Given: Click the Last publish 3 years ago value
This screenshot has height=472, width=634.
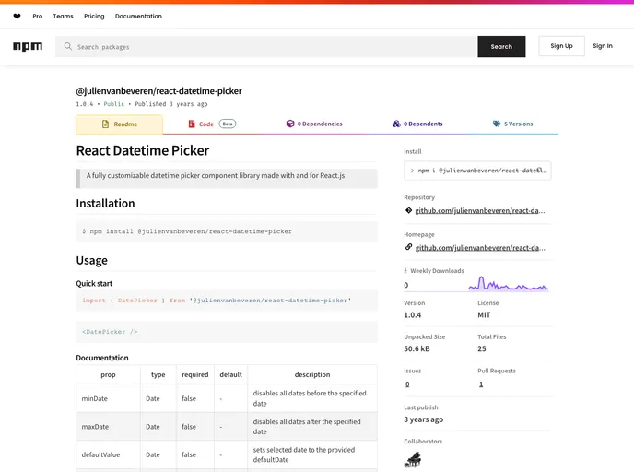Looking at the screenshot, I should (423, 419).
